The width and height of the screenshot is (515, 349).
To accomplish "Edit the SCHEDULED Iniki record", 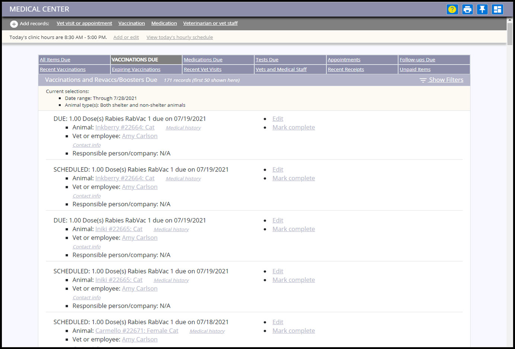I will coord(278,271).
